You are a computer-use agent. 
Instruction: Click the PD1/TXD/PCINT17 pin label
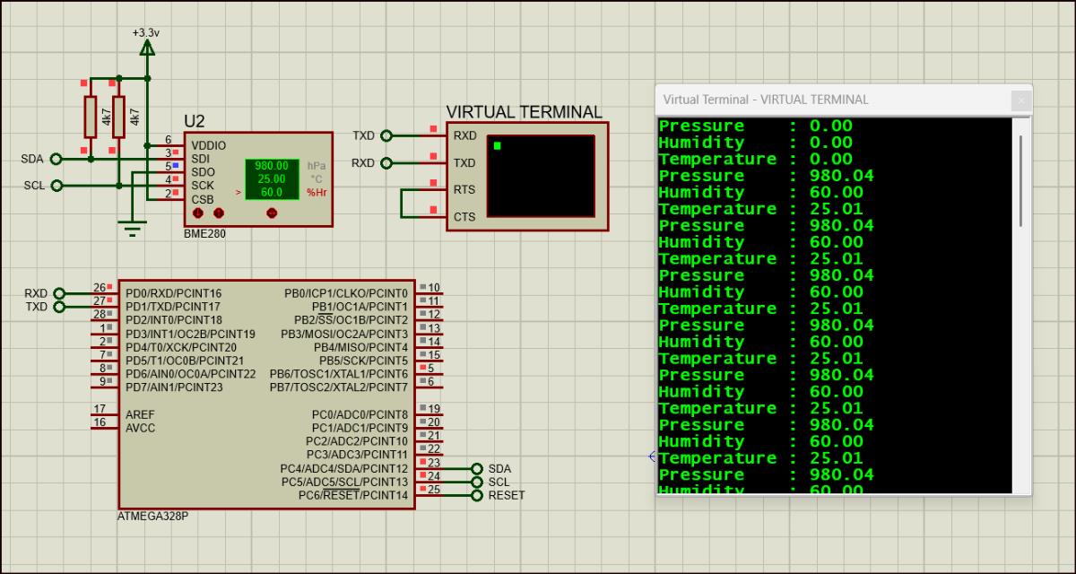click(x=173, y=307)
